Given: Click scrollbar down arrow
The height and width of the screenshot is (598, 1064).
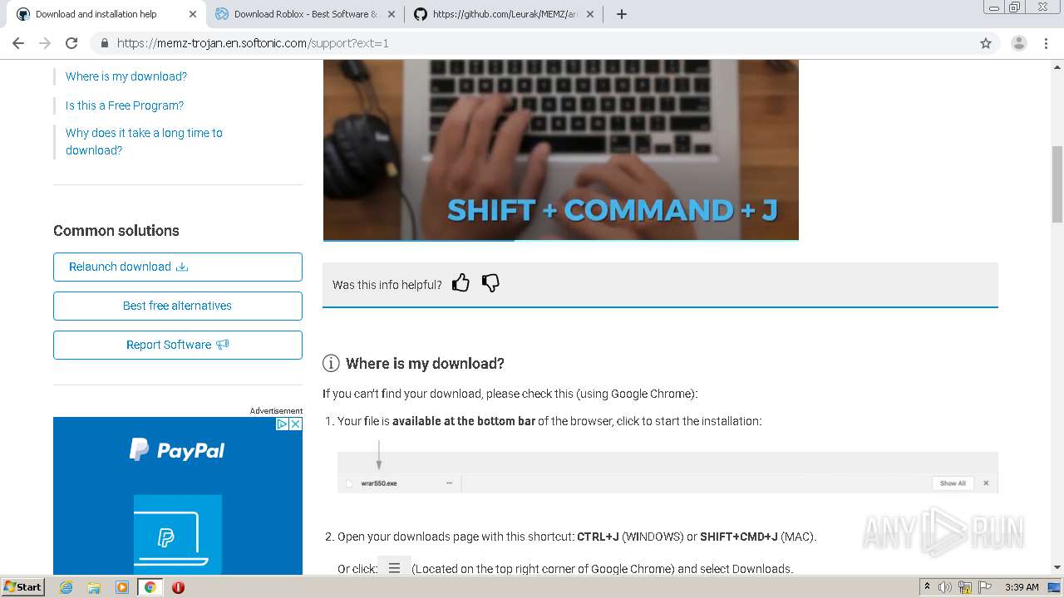Looking at the screenshot, I should coord(1057,568).
